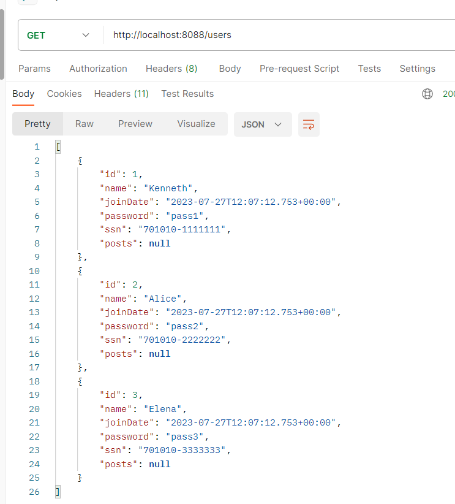Switch the response view to Raw

pyautogui.click(x=85, y=124)
